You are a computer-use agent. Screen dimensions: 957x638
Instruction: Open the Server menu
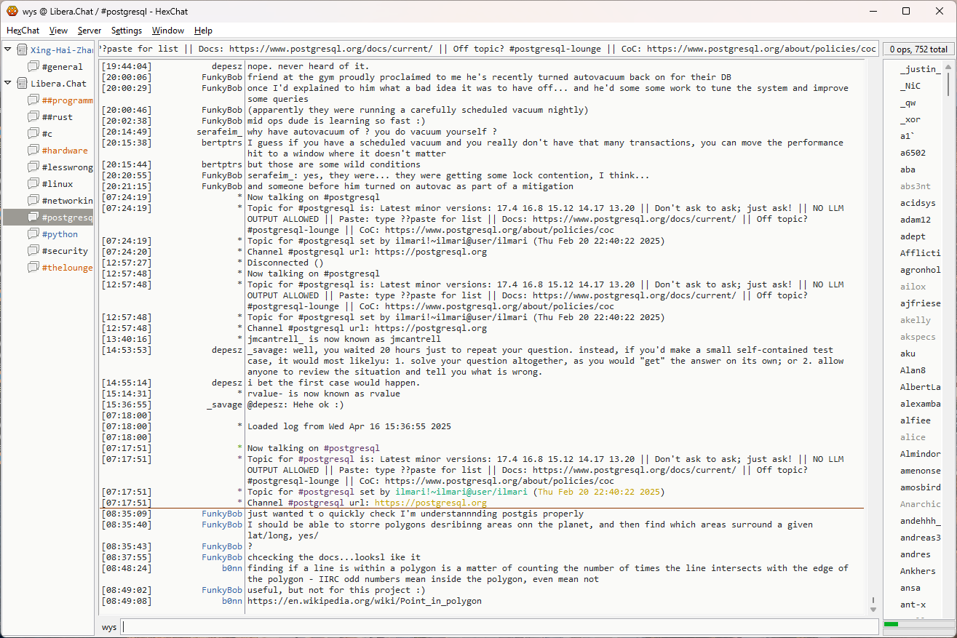click(90, 31)
